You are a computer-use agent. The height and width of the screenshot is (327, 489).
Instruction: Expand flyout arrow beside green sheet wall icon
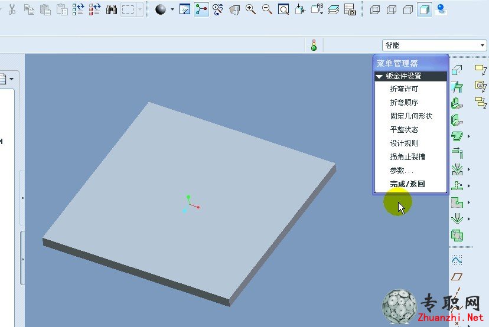(469, 136)
